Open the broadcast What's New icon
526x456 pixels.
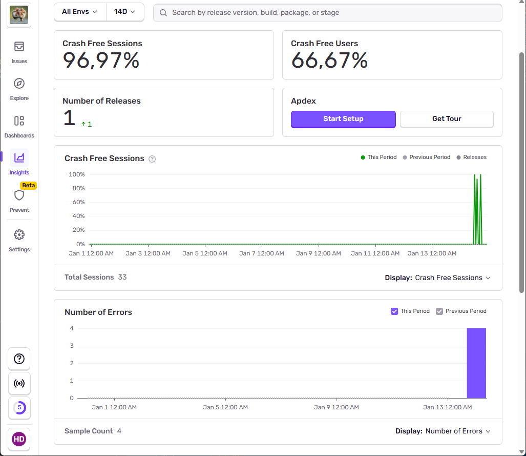19,383
